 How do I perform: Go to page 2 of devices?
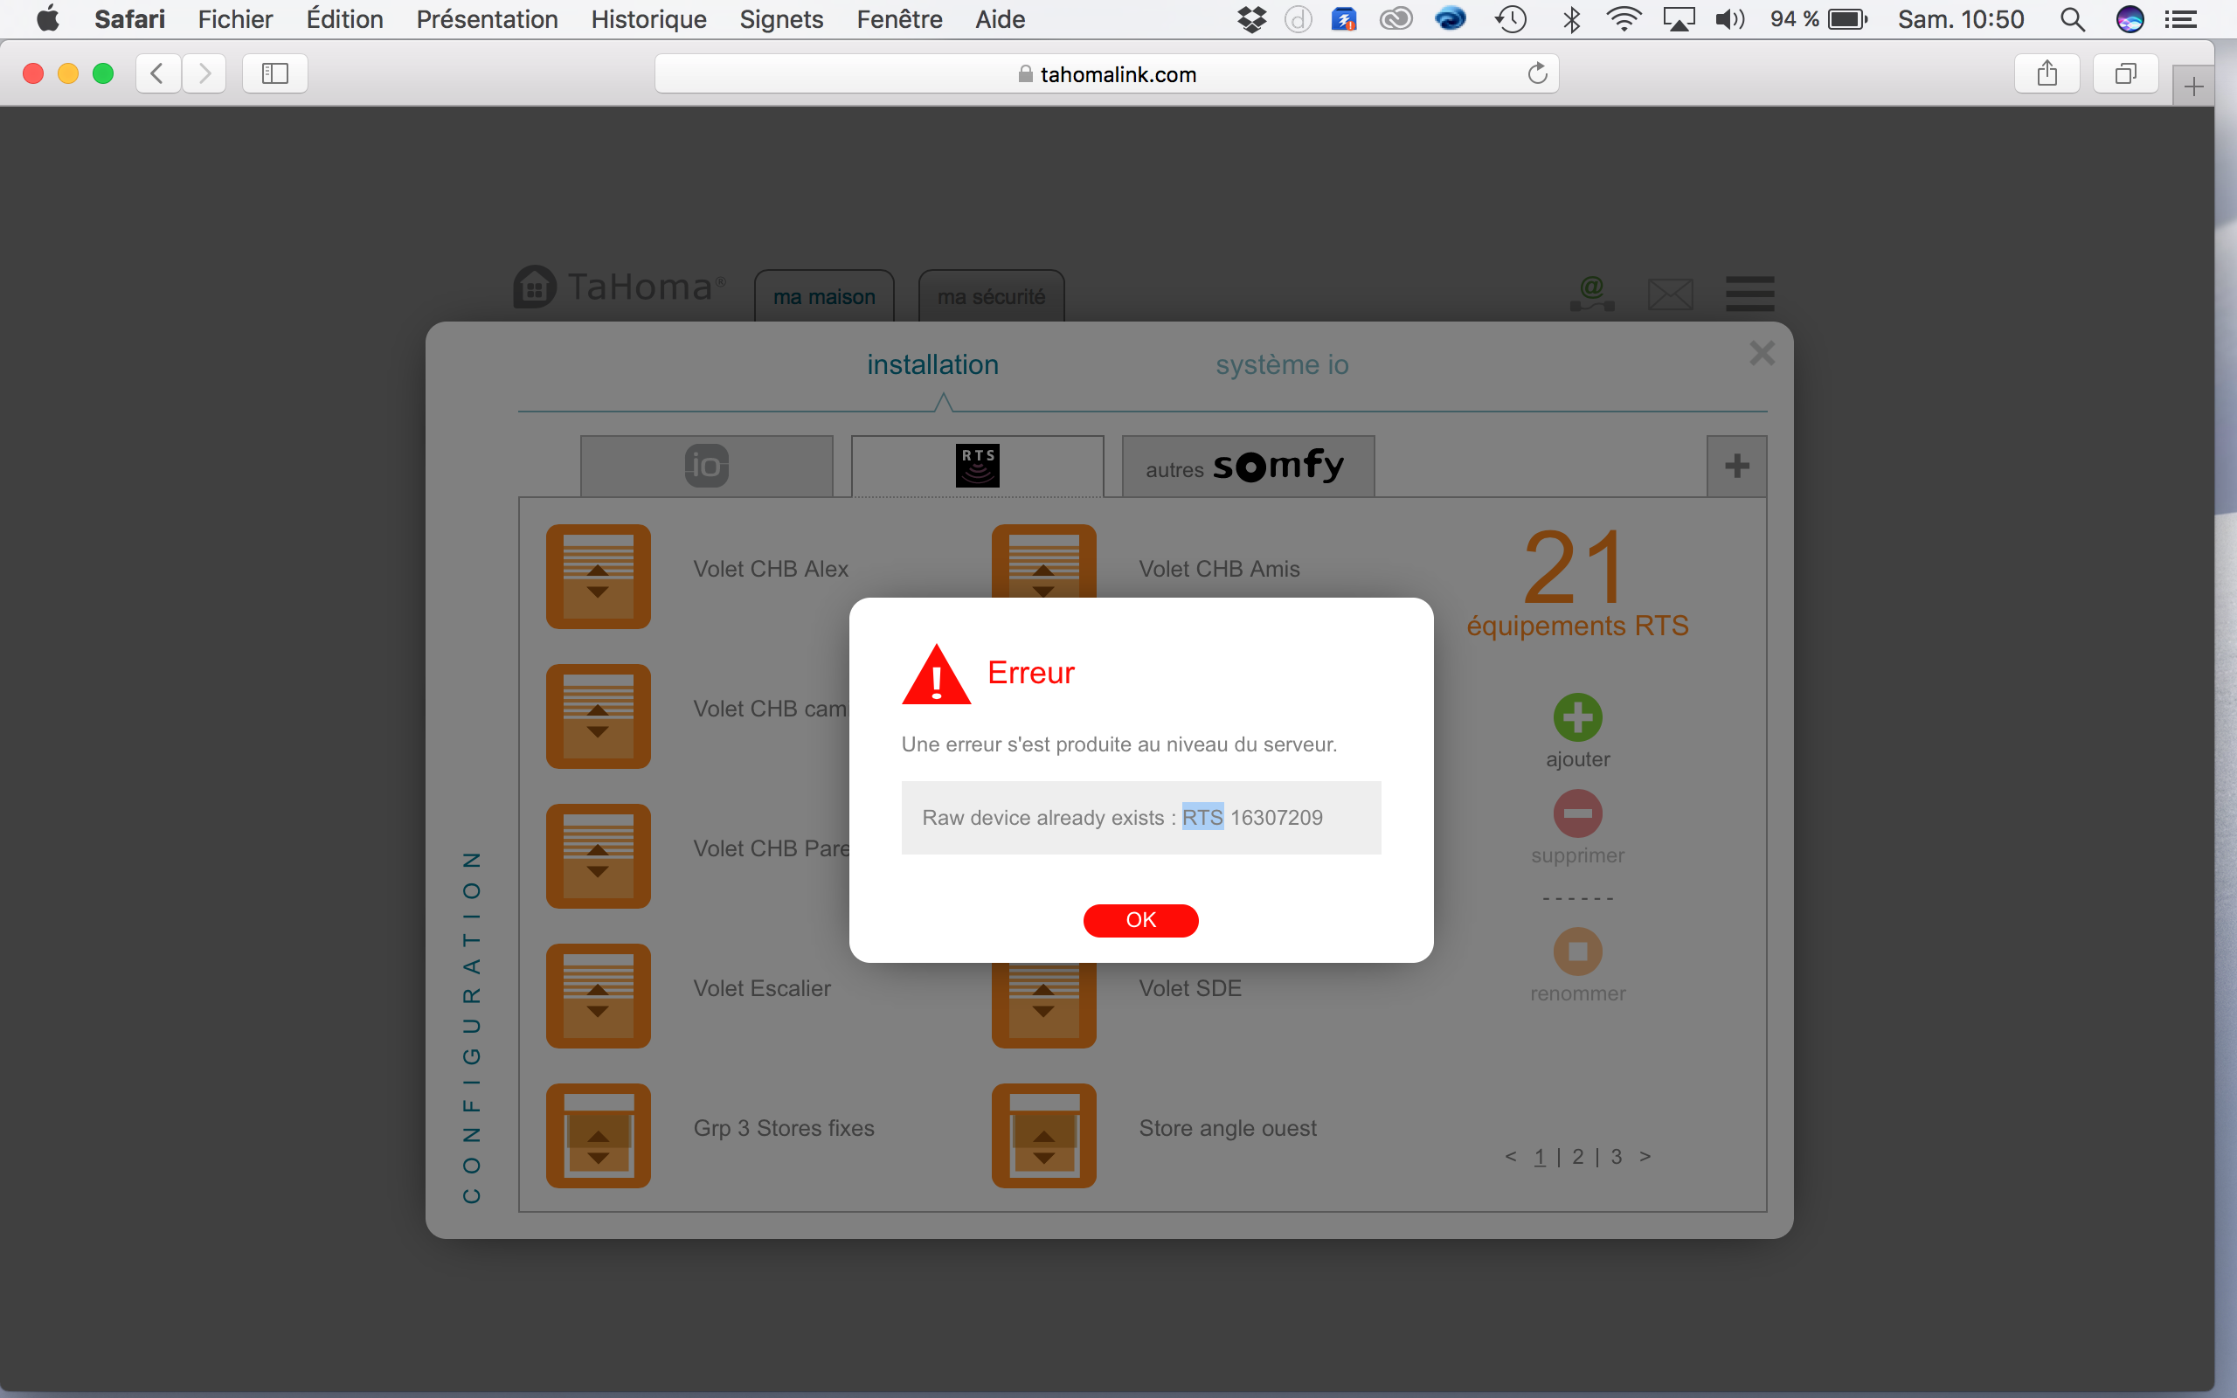point(1578,1157)
